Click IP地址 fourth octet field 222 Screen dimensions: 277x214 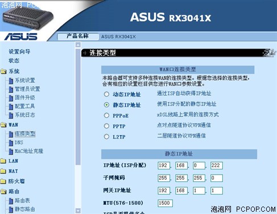217,165
